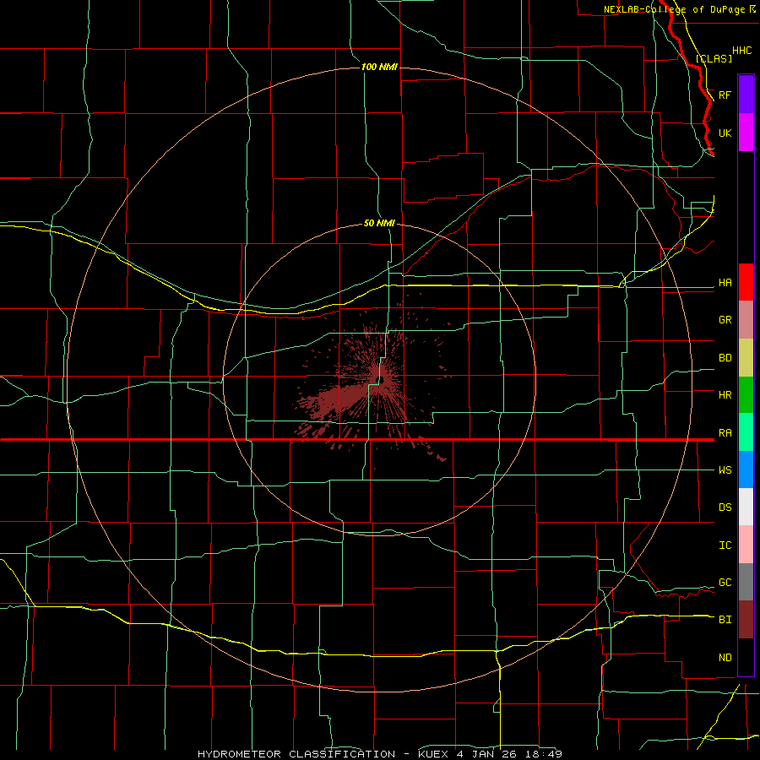Click the BI legend label
Viewport: 760px width, 760px height.
coord(725,620)
